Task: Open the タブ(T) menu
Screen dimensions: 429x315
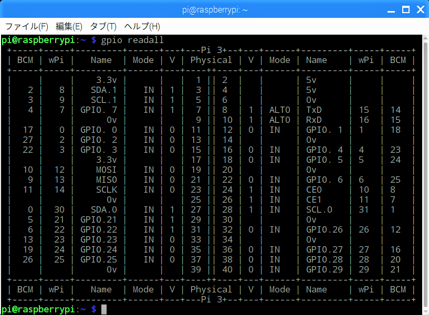Action: 103,27
